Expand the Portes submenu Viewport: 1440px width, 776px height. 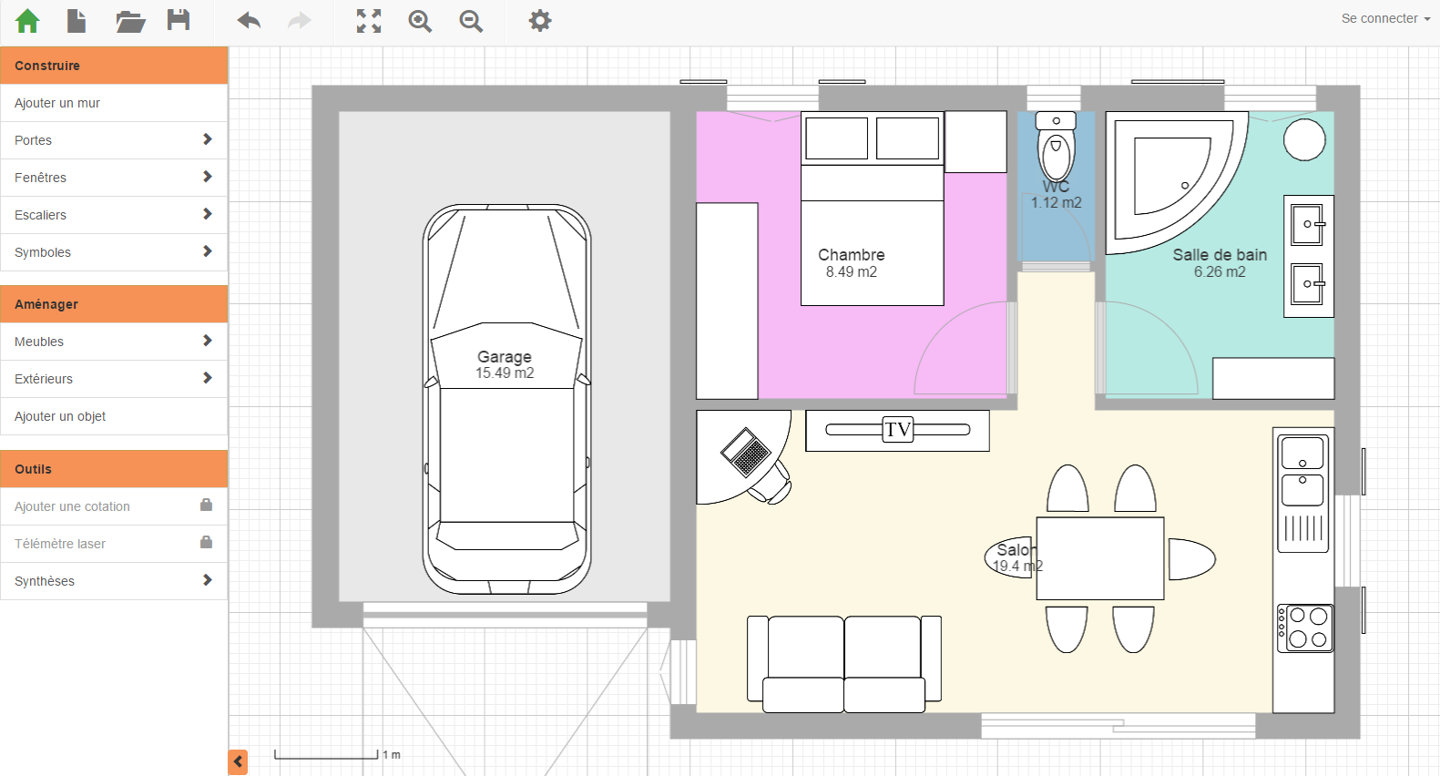click(x=114, y=140)
